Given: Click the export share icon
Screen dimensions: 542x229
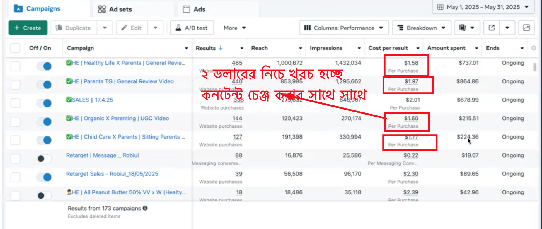Looking at the screenshot, I should tap(492, 28).
